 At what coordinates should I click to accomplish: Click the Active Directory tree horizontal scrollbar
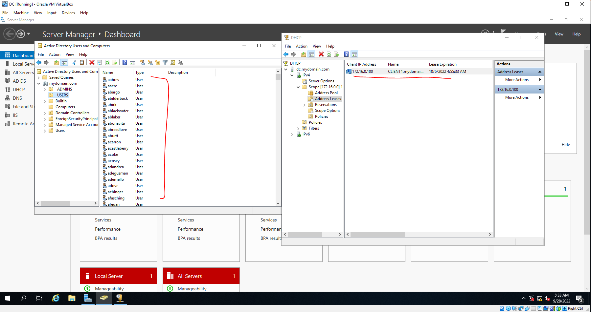[55, 203]
